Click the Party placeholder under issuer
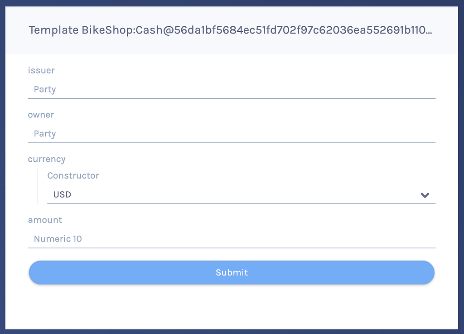The image size is (464, 334). click(x=45, y=90)
